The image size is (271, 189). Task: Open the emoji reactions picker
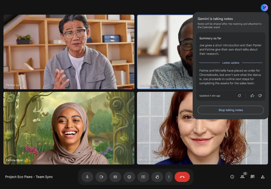(129, 177)
